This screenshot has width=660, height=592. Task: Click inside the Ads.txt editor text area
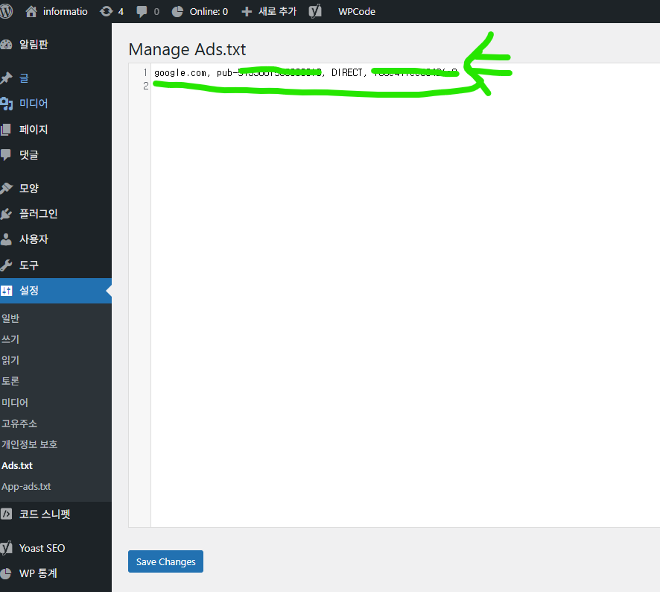[x=402, y=298]
